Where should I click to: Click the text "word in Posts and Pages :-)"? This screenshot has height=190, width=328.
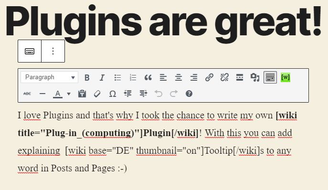pos(73,169)
